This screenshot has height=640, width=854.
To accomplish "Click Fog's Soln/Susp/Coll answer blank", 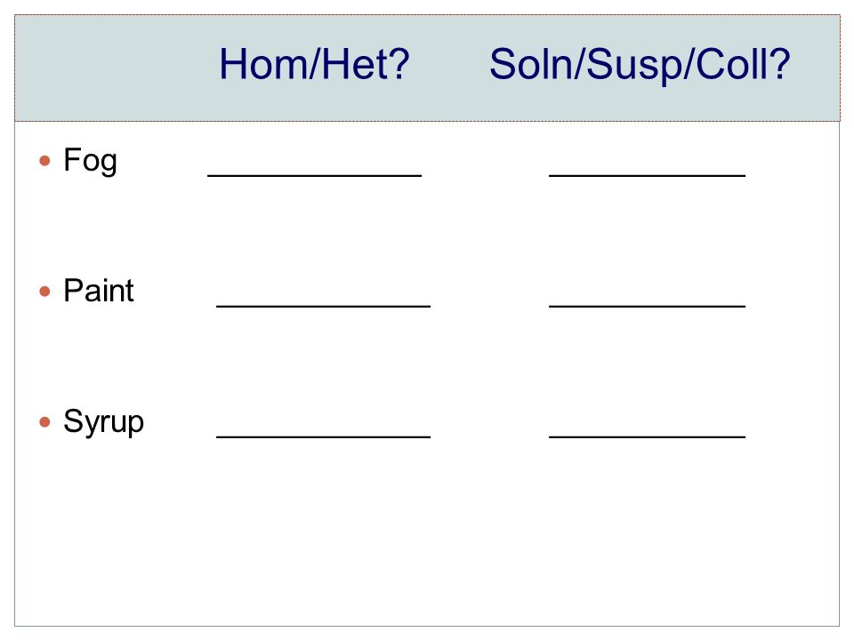I will point(647,175).
